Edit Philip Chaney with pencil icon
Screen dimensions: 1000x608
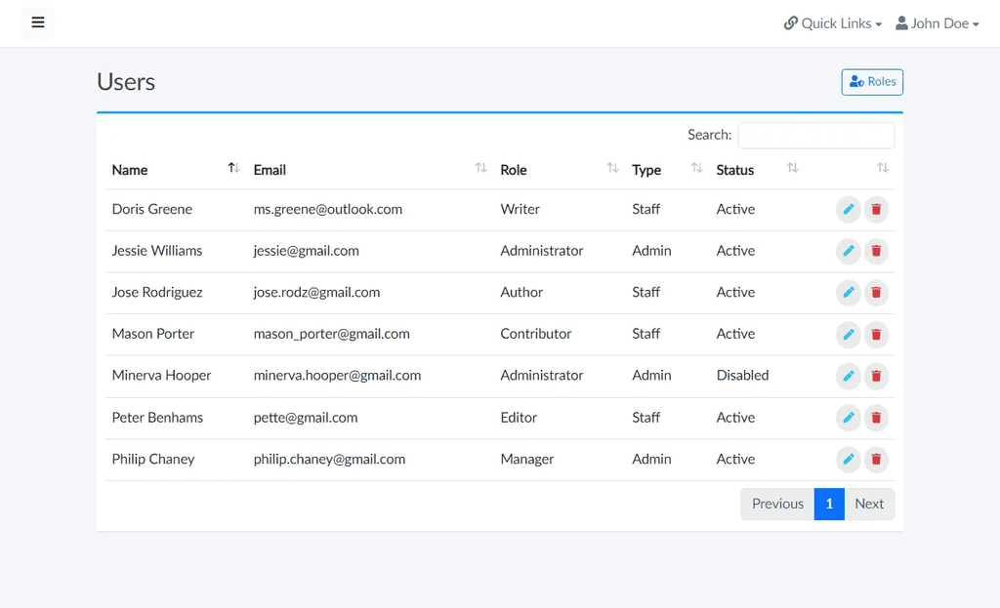(849, 459)
